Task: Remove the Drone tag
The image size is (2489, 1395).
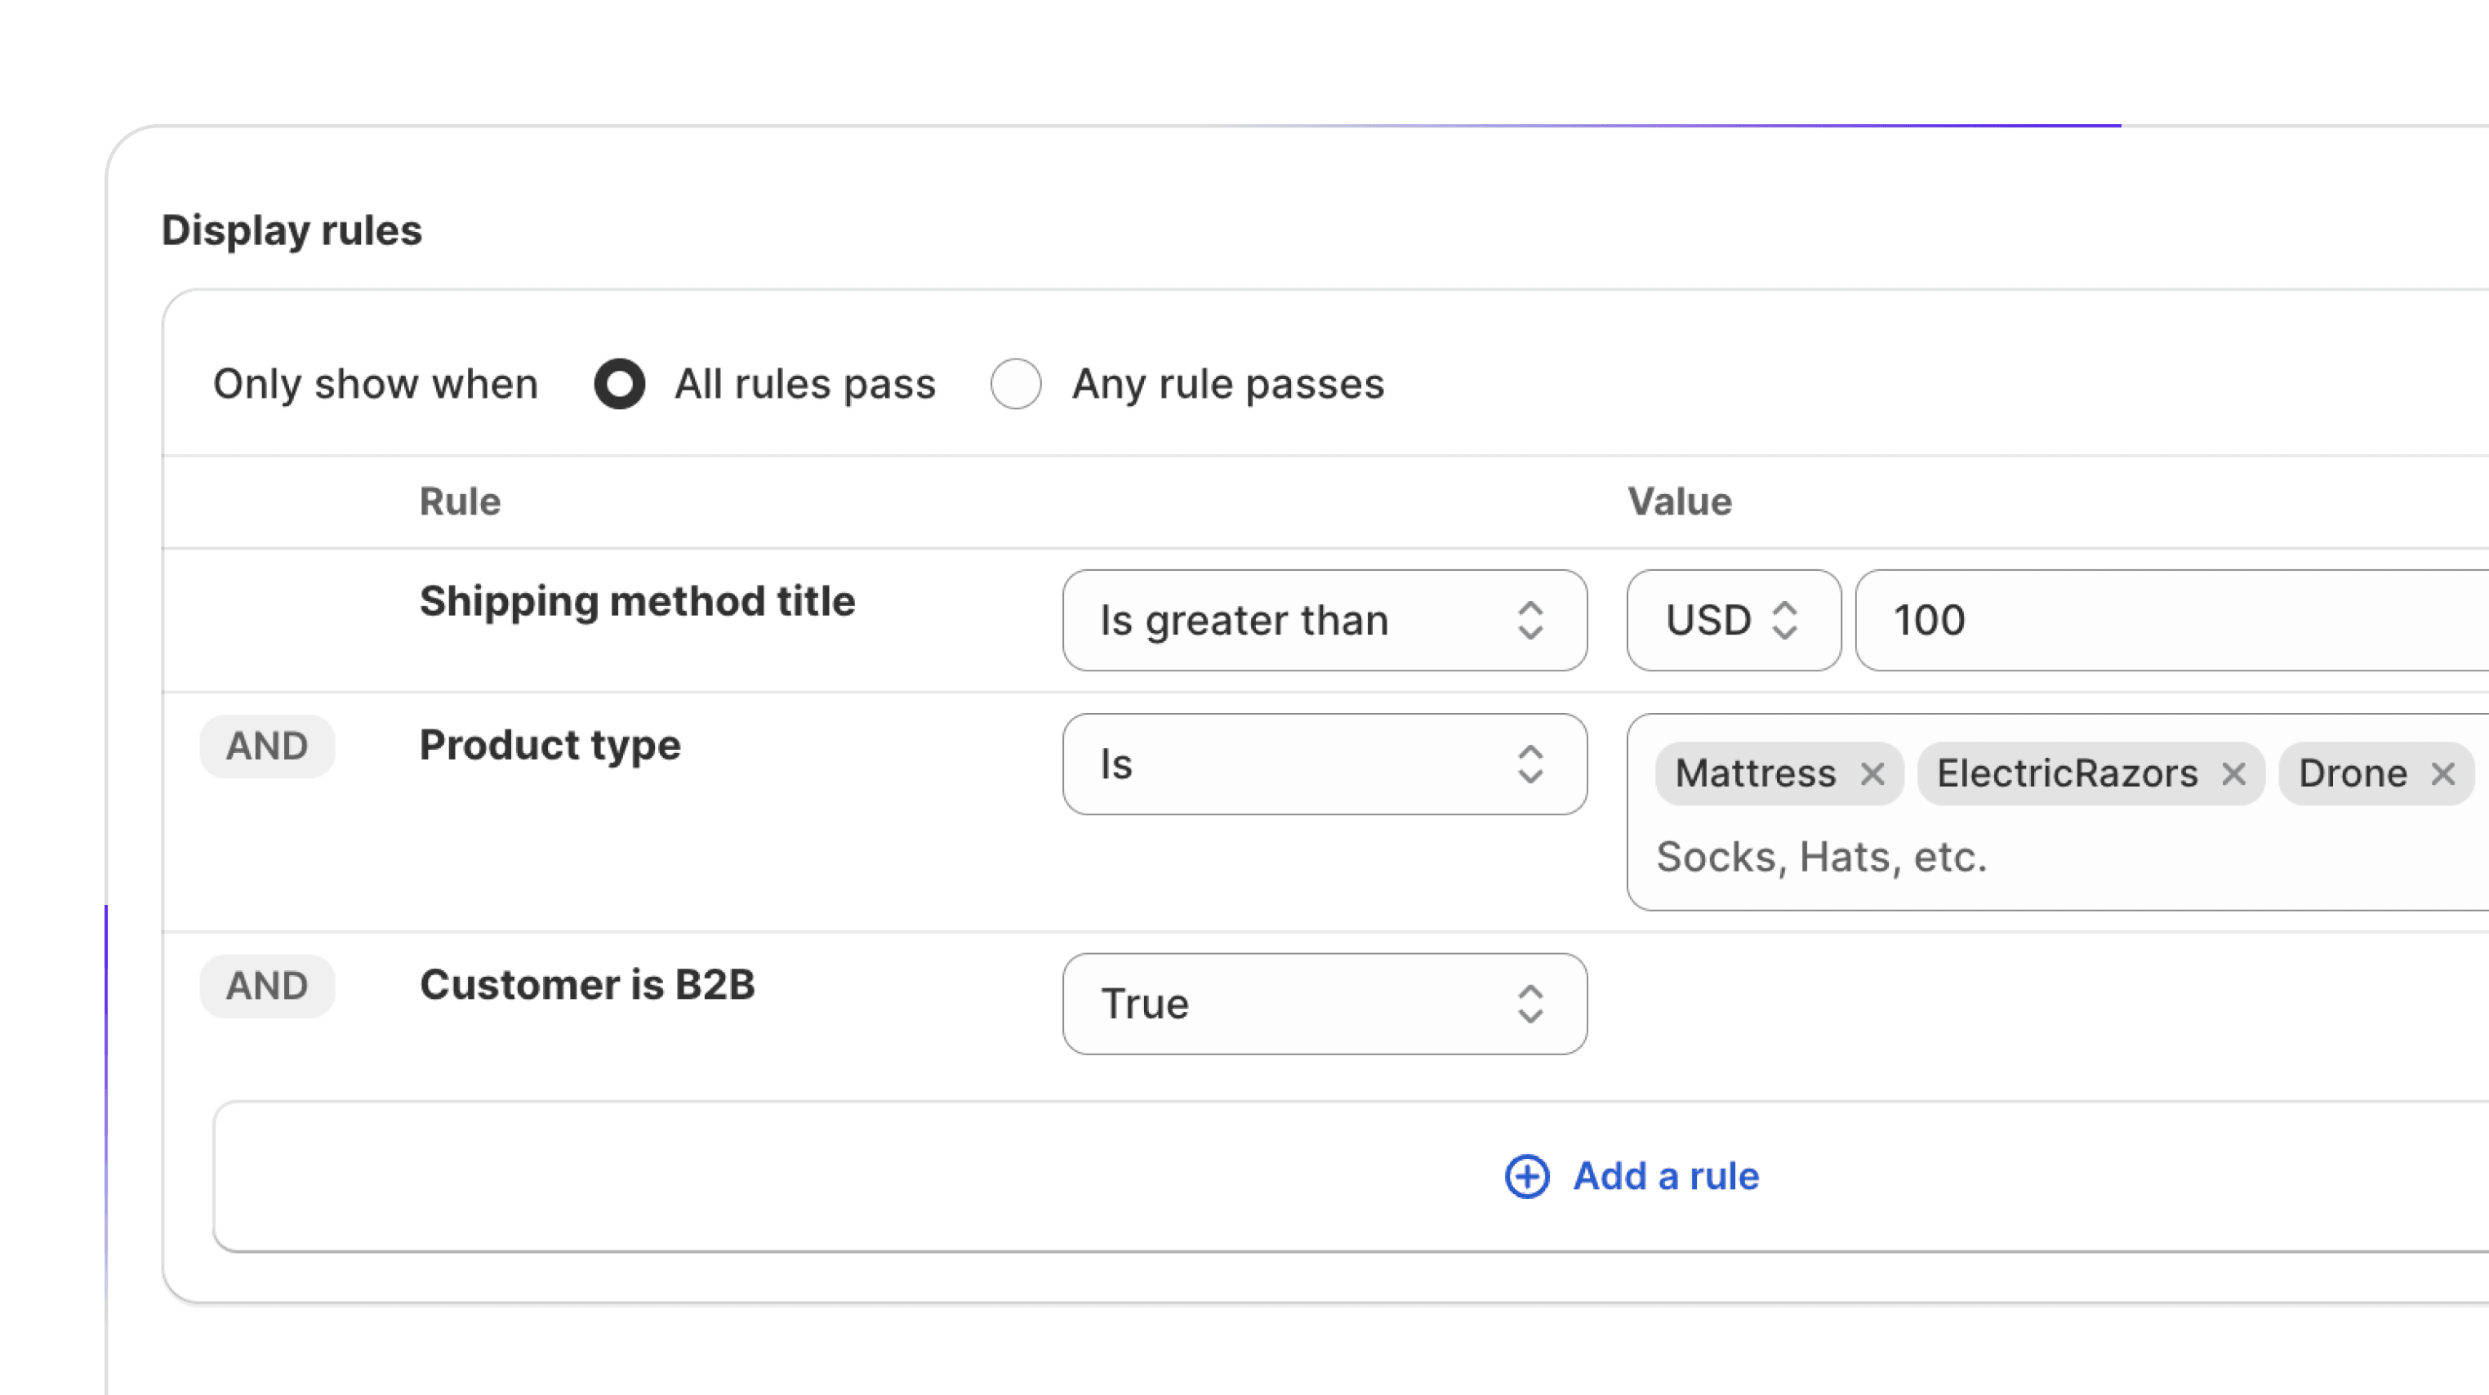Action: tap(2442, 773)
